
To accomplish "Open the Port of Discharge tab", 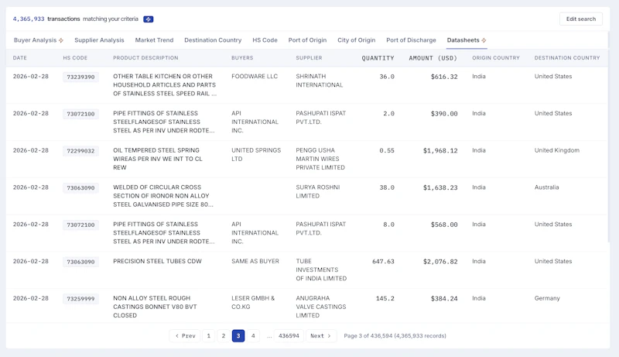I will click(411, 40).
